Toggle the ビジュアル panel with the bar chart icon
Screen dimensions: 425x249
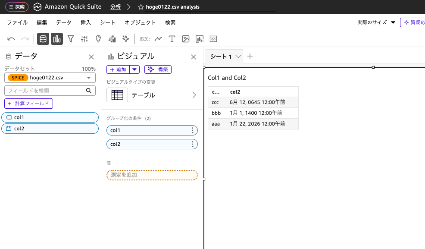click(x=56, y=38)
